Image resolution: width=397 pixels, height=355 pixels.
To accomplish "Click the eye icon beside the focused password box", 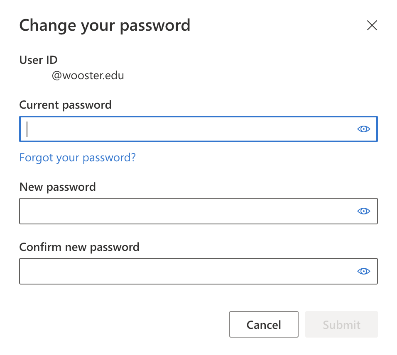I will coord(364,129).
